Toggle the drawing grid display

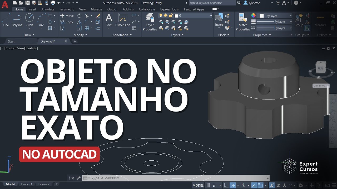(x=208, y=185)
